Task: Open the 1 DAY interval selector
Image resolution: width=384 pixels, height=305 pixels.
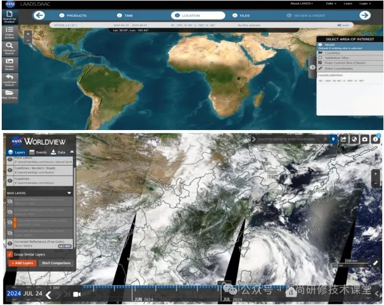Action: 54,288
